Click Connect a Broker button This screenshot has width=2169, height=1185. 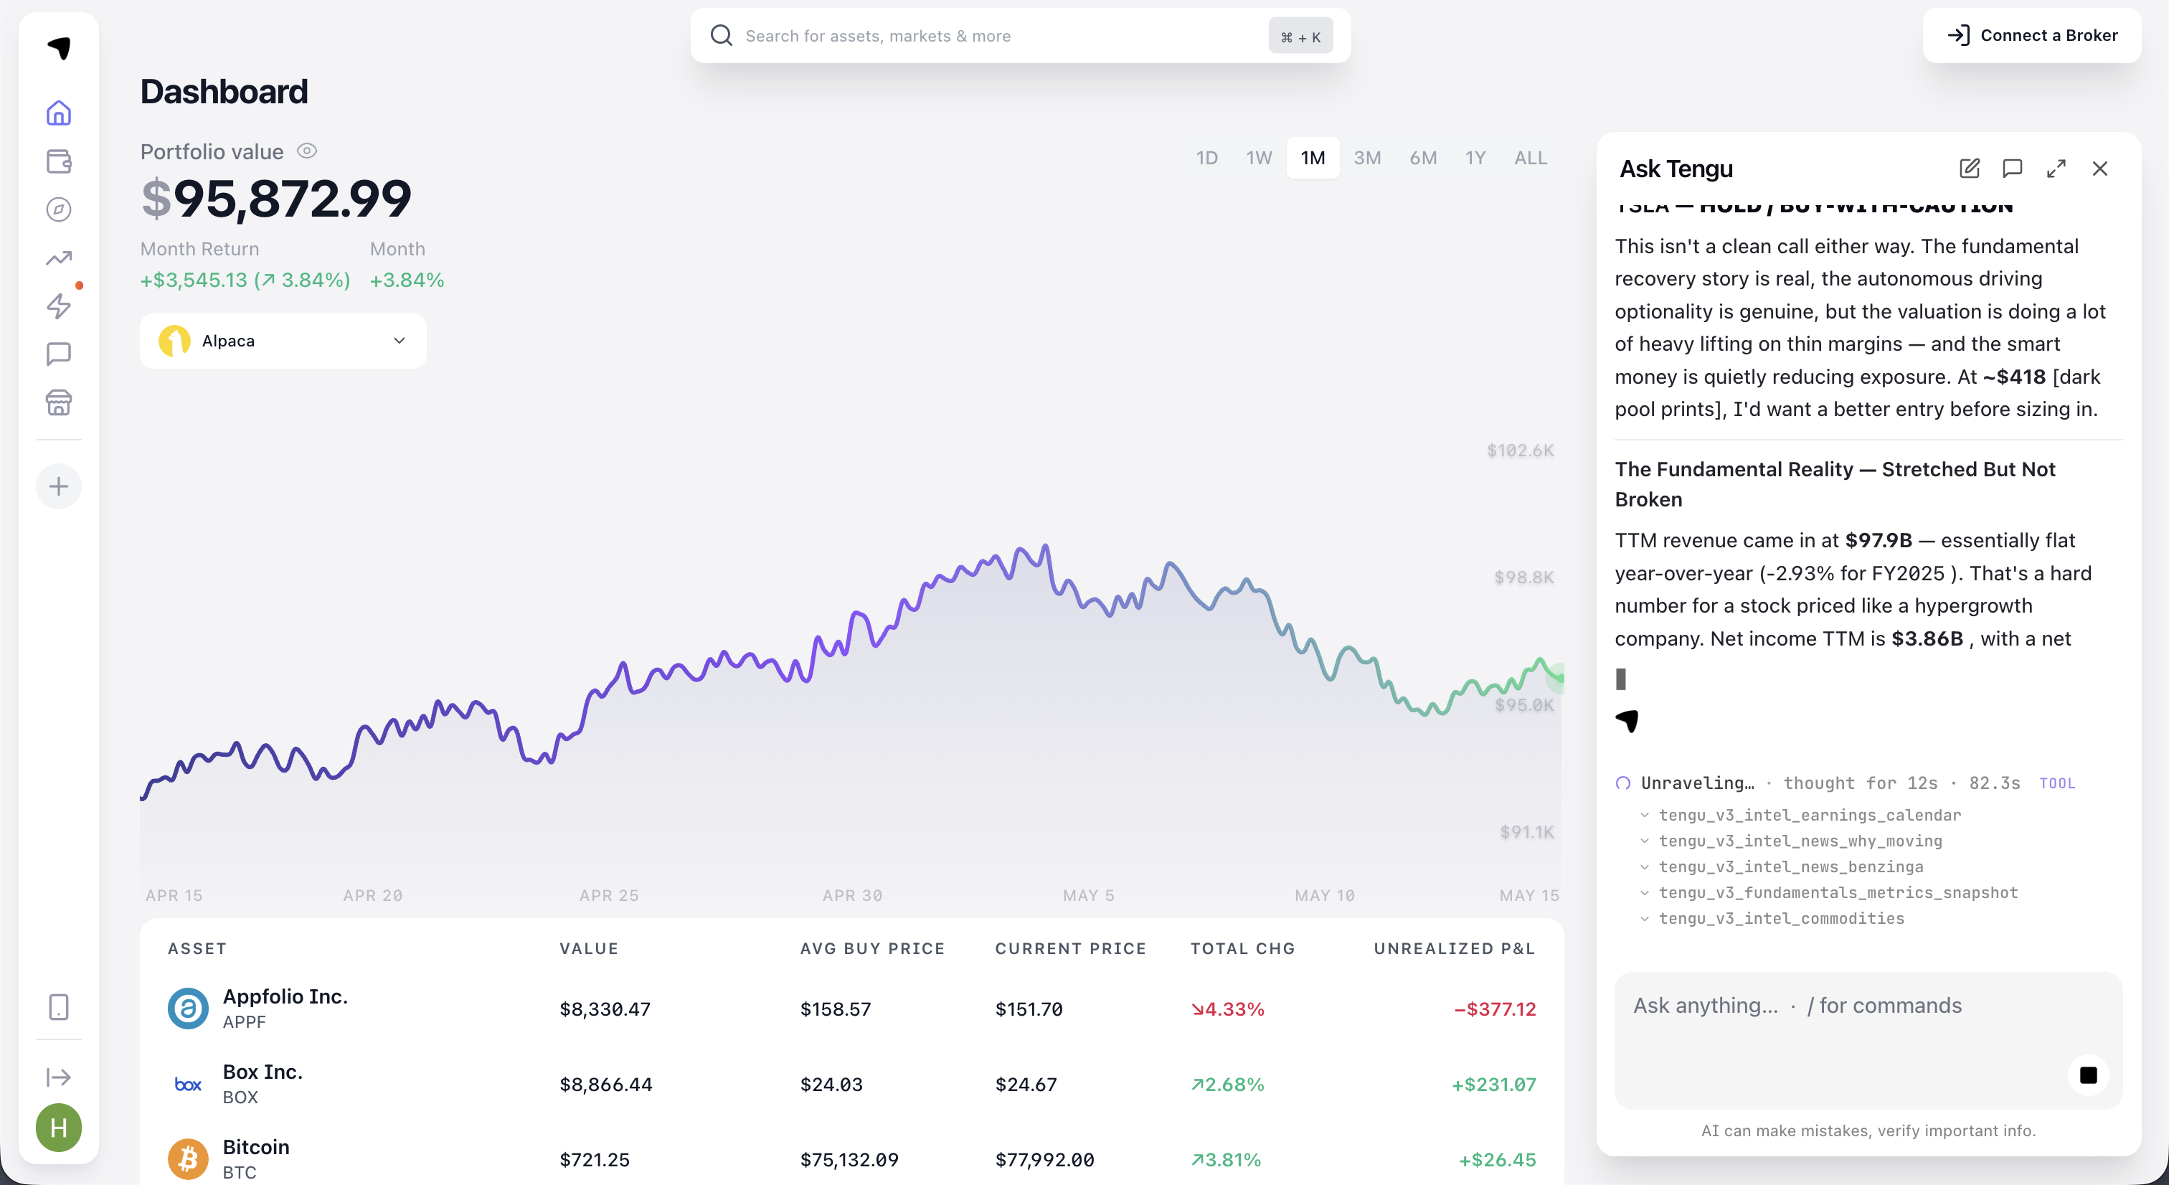click(2032, 35)
